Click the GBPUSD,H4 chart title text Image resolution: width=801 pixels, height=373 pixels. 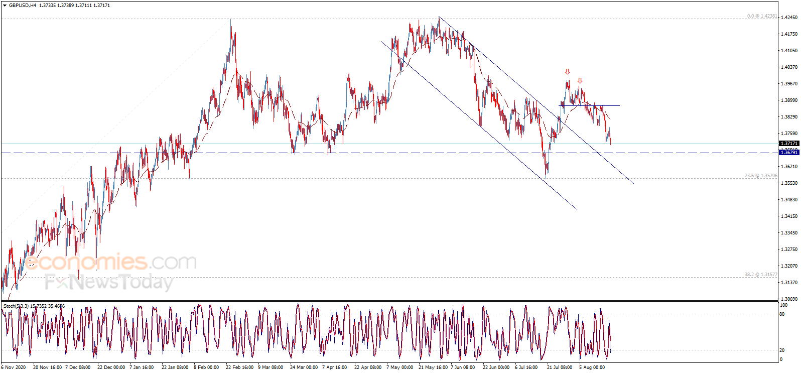(23, 6)
